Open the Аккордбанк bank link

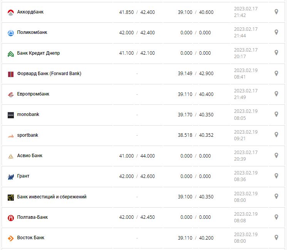(x=30, y=12)
